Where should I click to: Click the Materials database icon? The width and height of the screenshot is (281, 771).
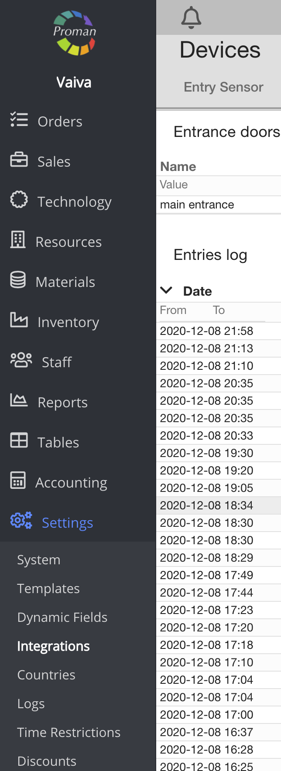pos(18,280)
